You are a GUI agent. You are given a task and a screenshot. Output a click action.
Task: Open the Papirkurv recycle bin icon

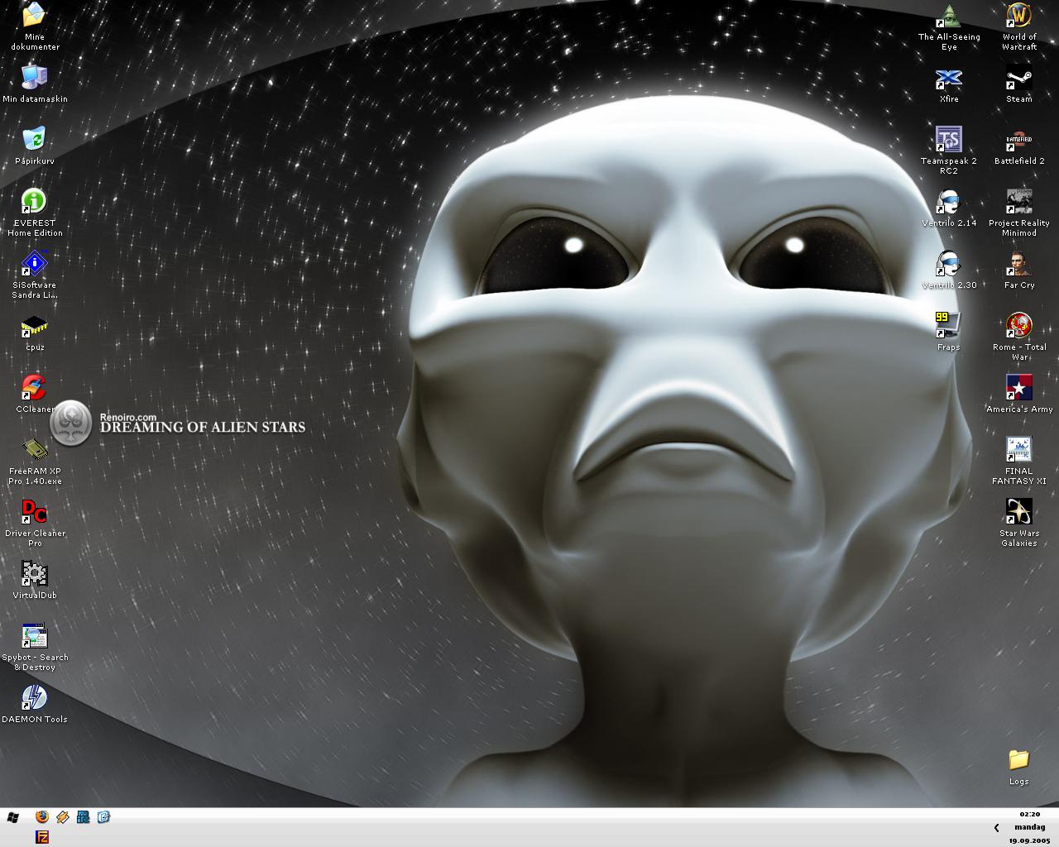[x=34, y=140]
